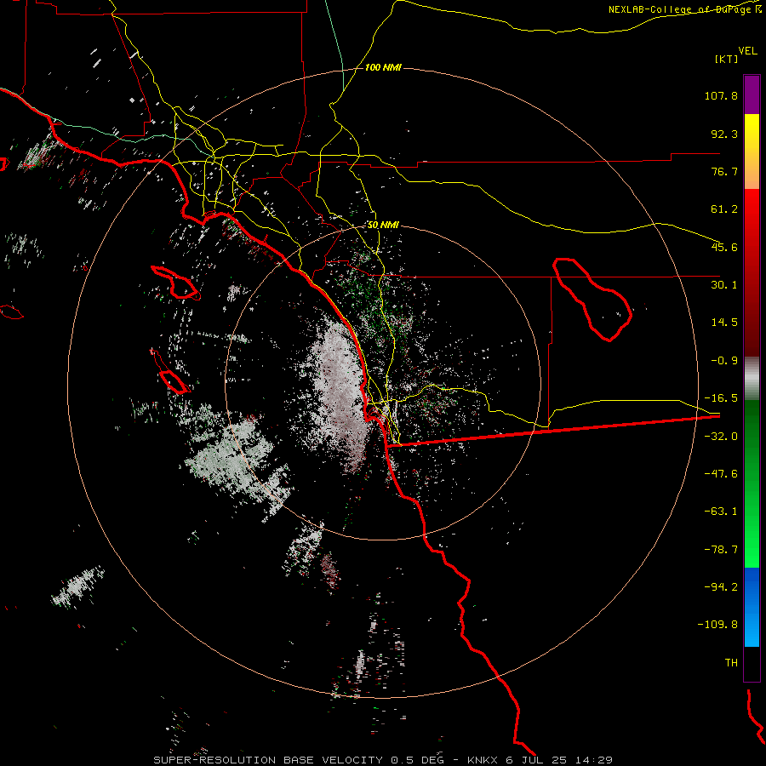Click the gray echo cluster southwest on 50 NMI ring

click(x=237, y=461)
